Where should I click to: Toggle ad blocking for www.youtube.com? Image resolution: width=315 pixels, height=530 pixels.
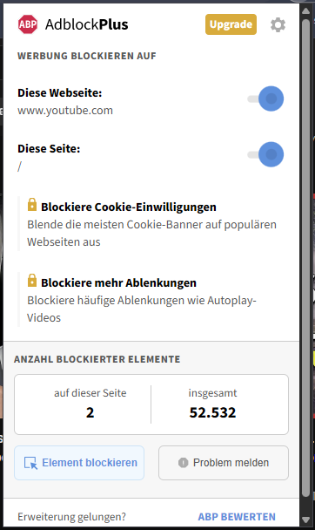(265, 99)
